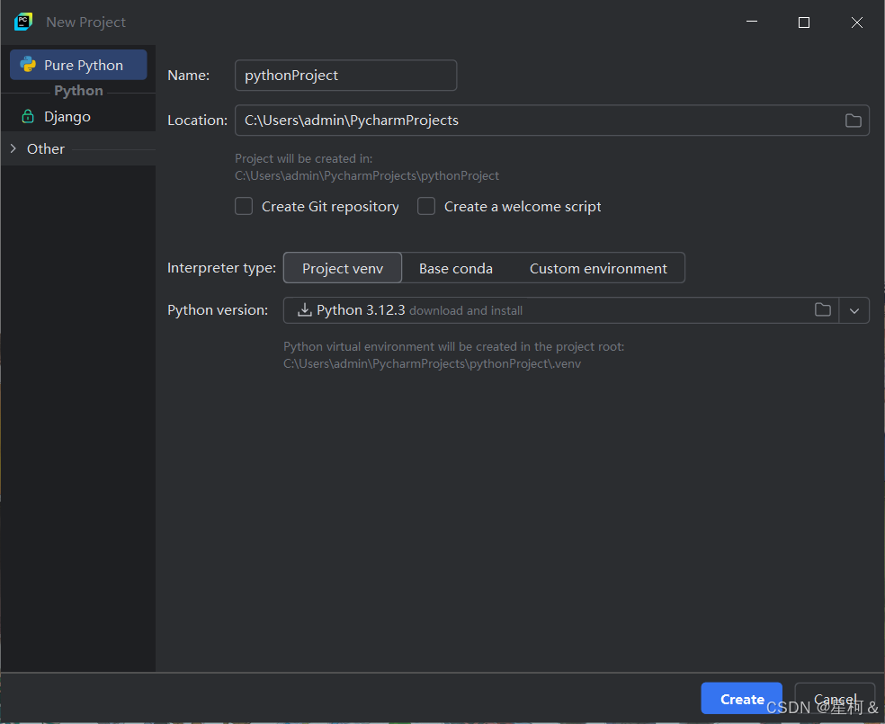This screenshot has height=724, width=885.
Task: Enable Create a welcome script checkbox
Action: point(426,206)
